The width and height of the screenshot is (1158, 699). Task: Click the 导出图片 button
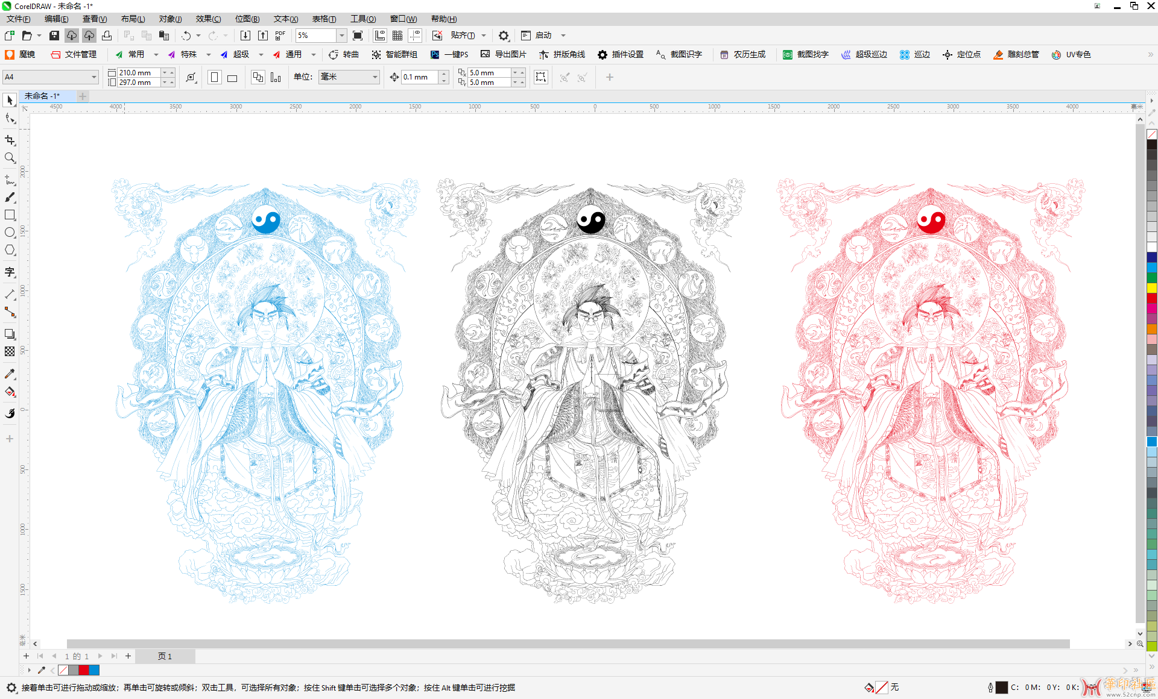tap(504, 55)
